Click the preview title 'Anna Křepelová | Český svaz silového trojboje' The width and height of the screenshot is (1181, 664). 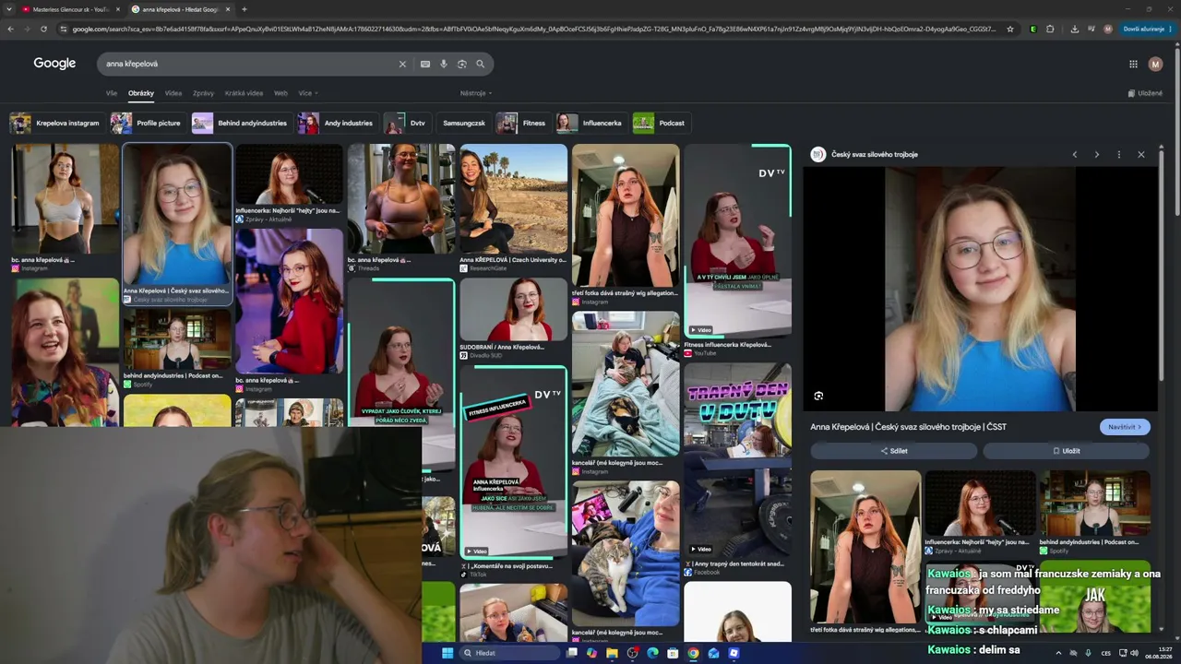click(908, 427)
